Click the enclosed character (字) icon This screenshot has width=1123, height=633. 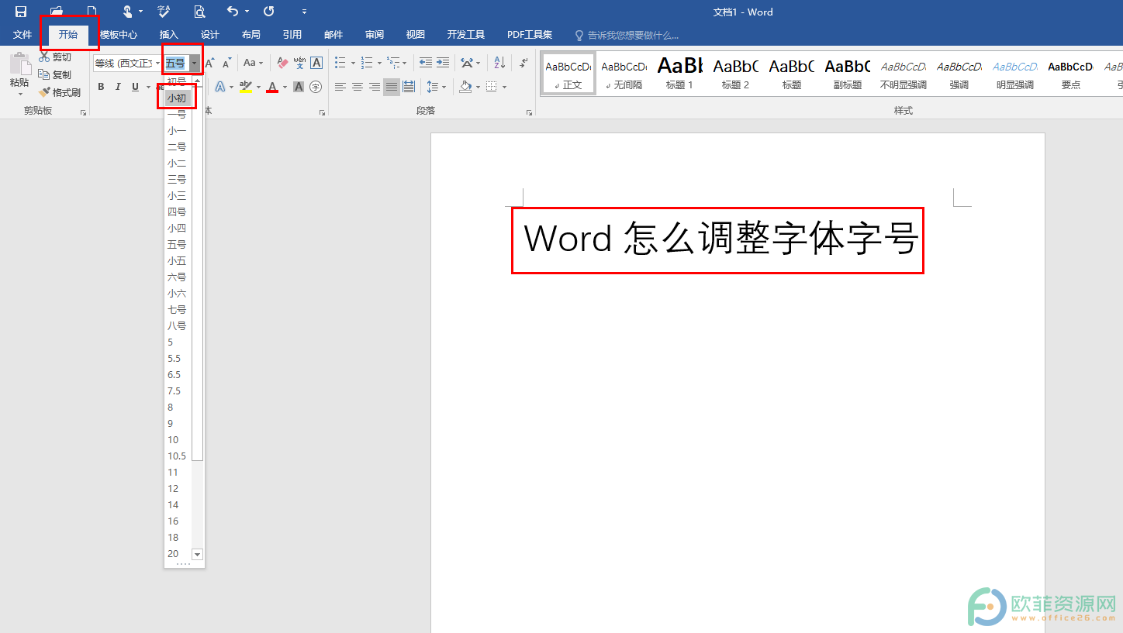click(316, 87)
